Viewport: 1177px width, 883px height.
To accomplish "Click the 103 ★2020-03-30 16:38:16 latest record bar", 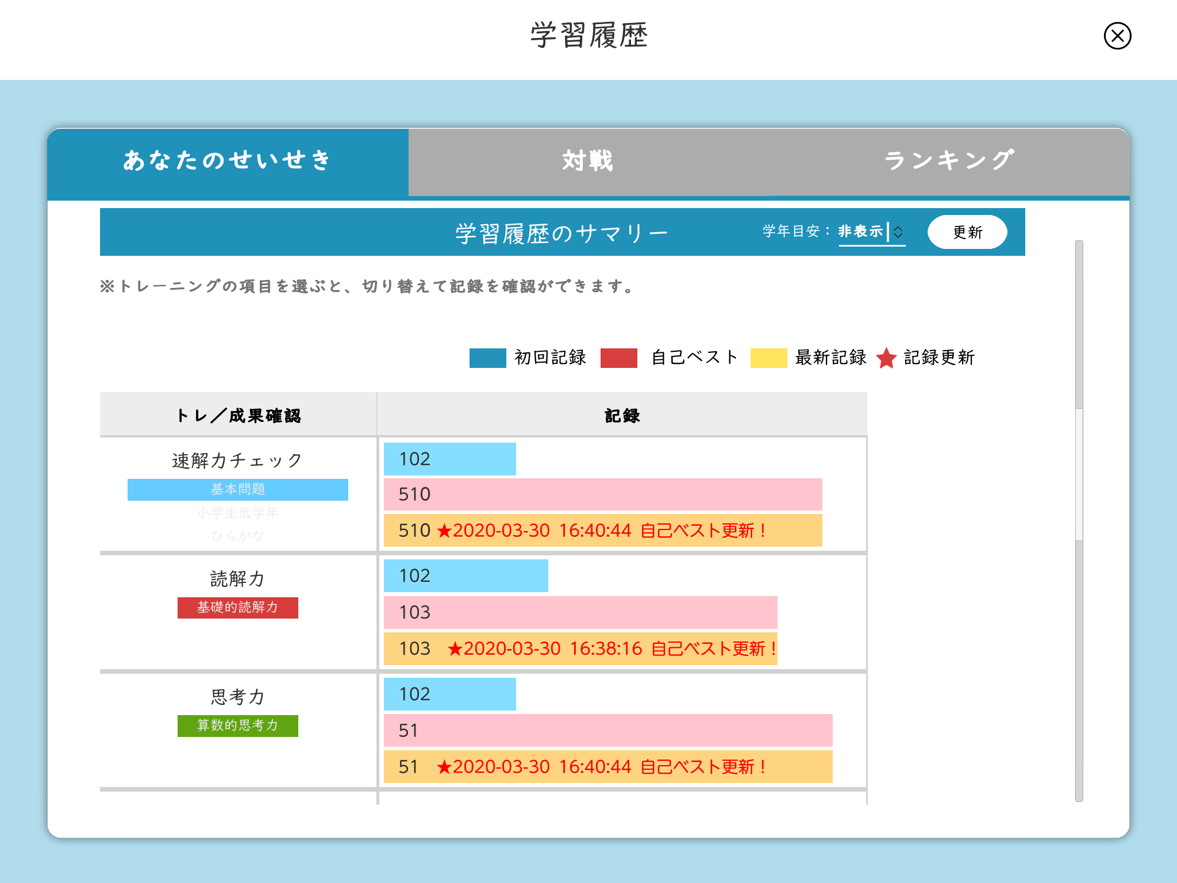I will [580, 649].
